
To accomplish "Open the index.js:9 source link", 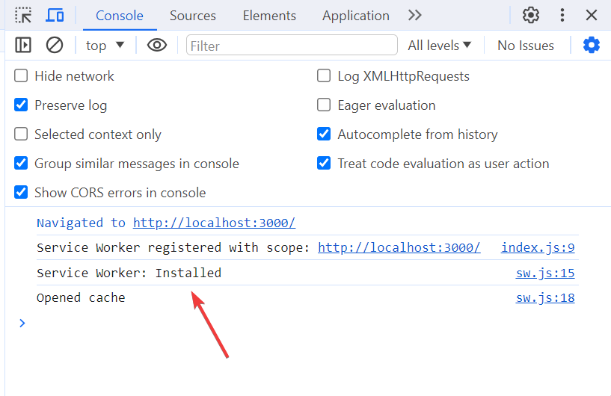I will [x=538, y=248].
